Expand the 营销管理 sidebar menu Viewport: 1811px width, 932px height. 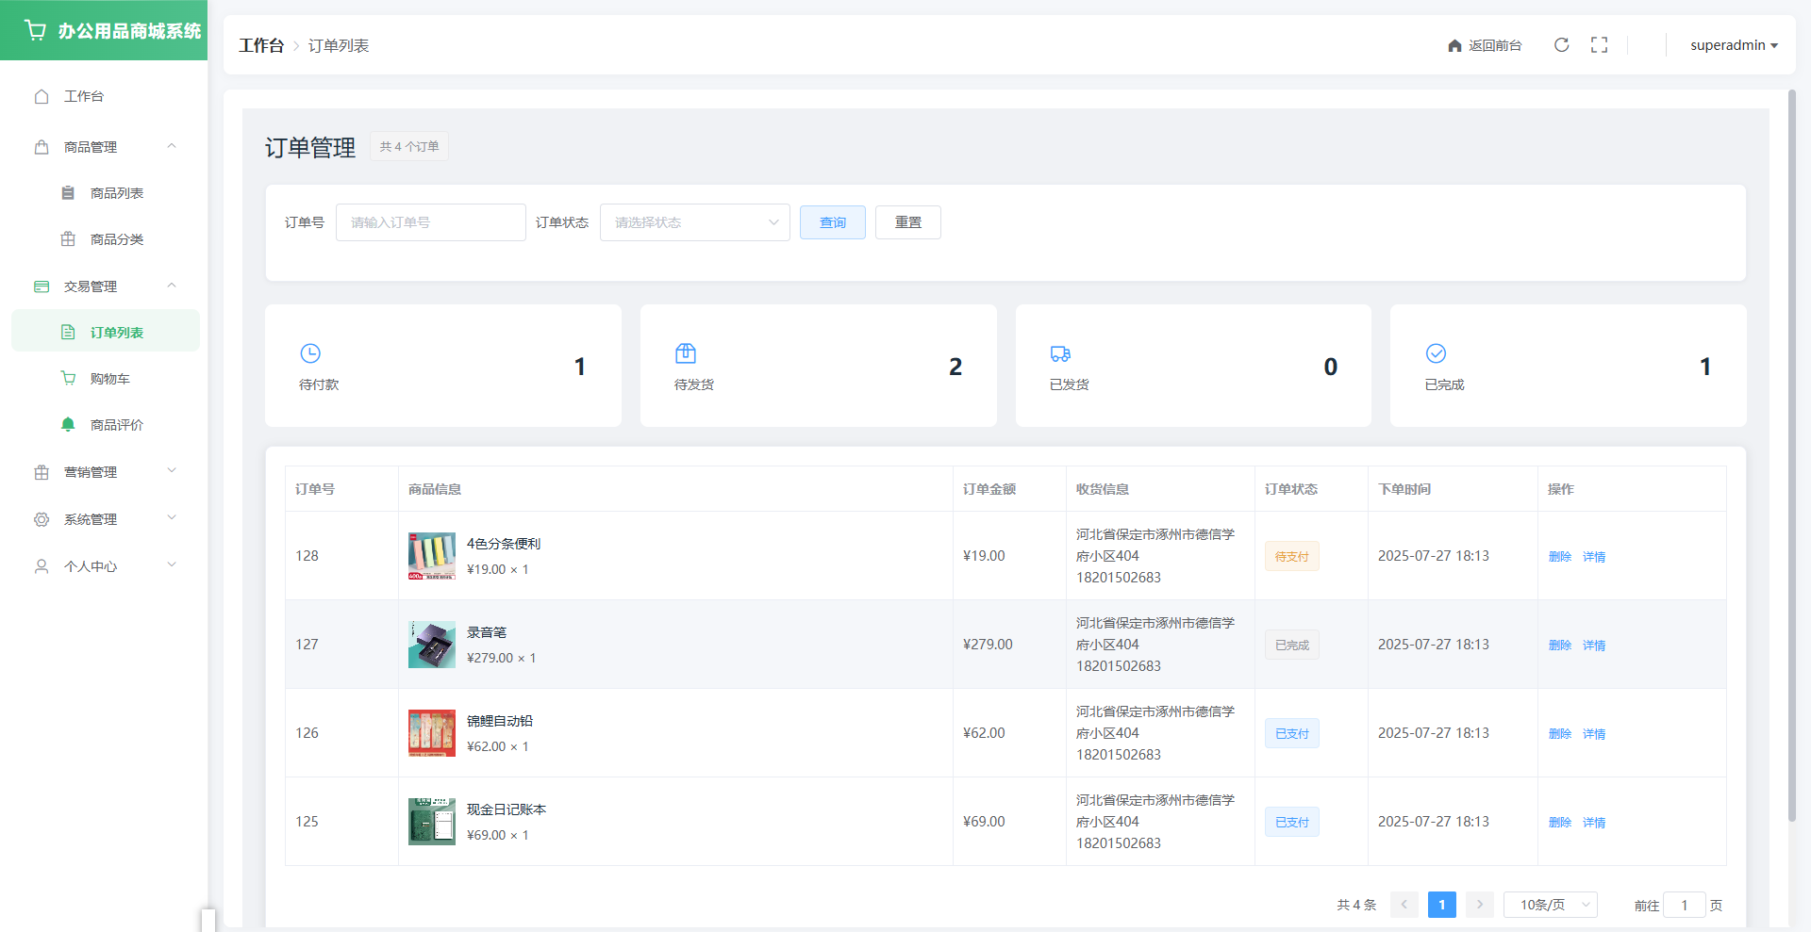pos(104,472)
